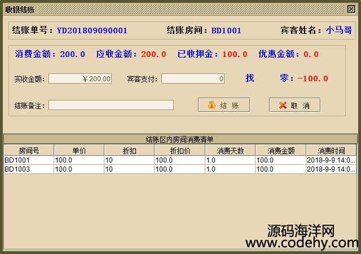The image size is (361, 254).
Task: Click the 收银结账 title bar
Action: point(169,8)
